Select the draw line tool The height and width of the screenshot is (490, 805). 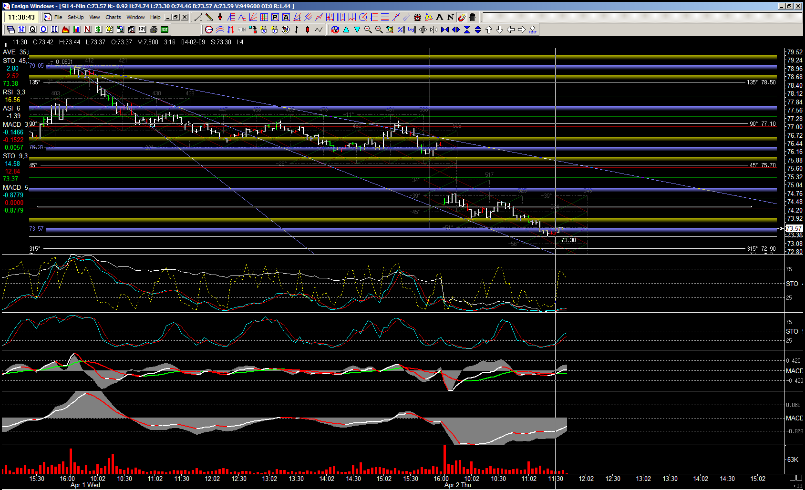pos(198,17)
